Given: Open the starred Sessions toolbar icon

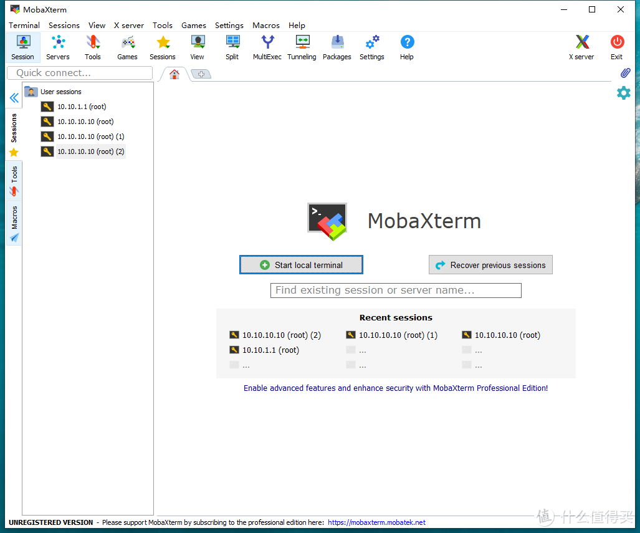Looking at the screenshot, I should click(x=163, y=48).
